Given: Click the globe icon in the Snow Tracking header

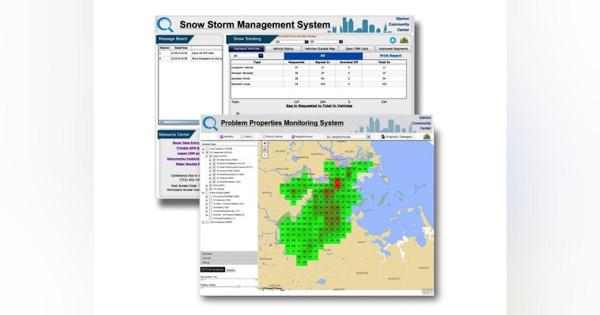Looking at the screenshot, I should [x=393, y=40].
